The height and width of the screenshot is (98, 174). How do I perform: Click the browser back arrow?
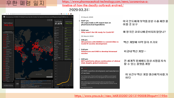(x=3, y=14)
